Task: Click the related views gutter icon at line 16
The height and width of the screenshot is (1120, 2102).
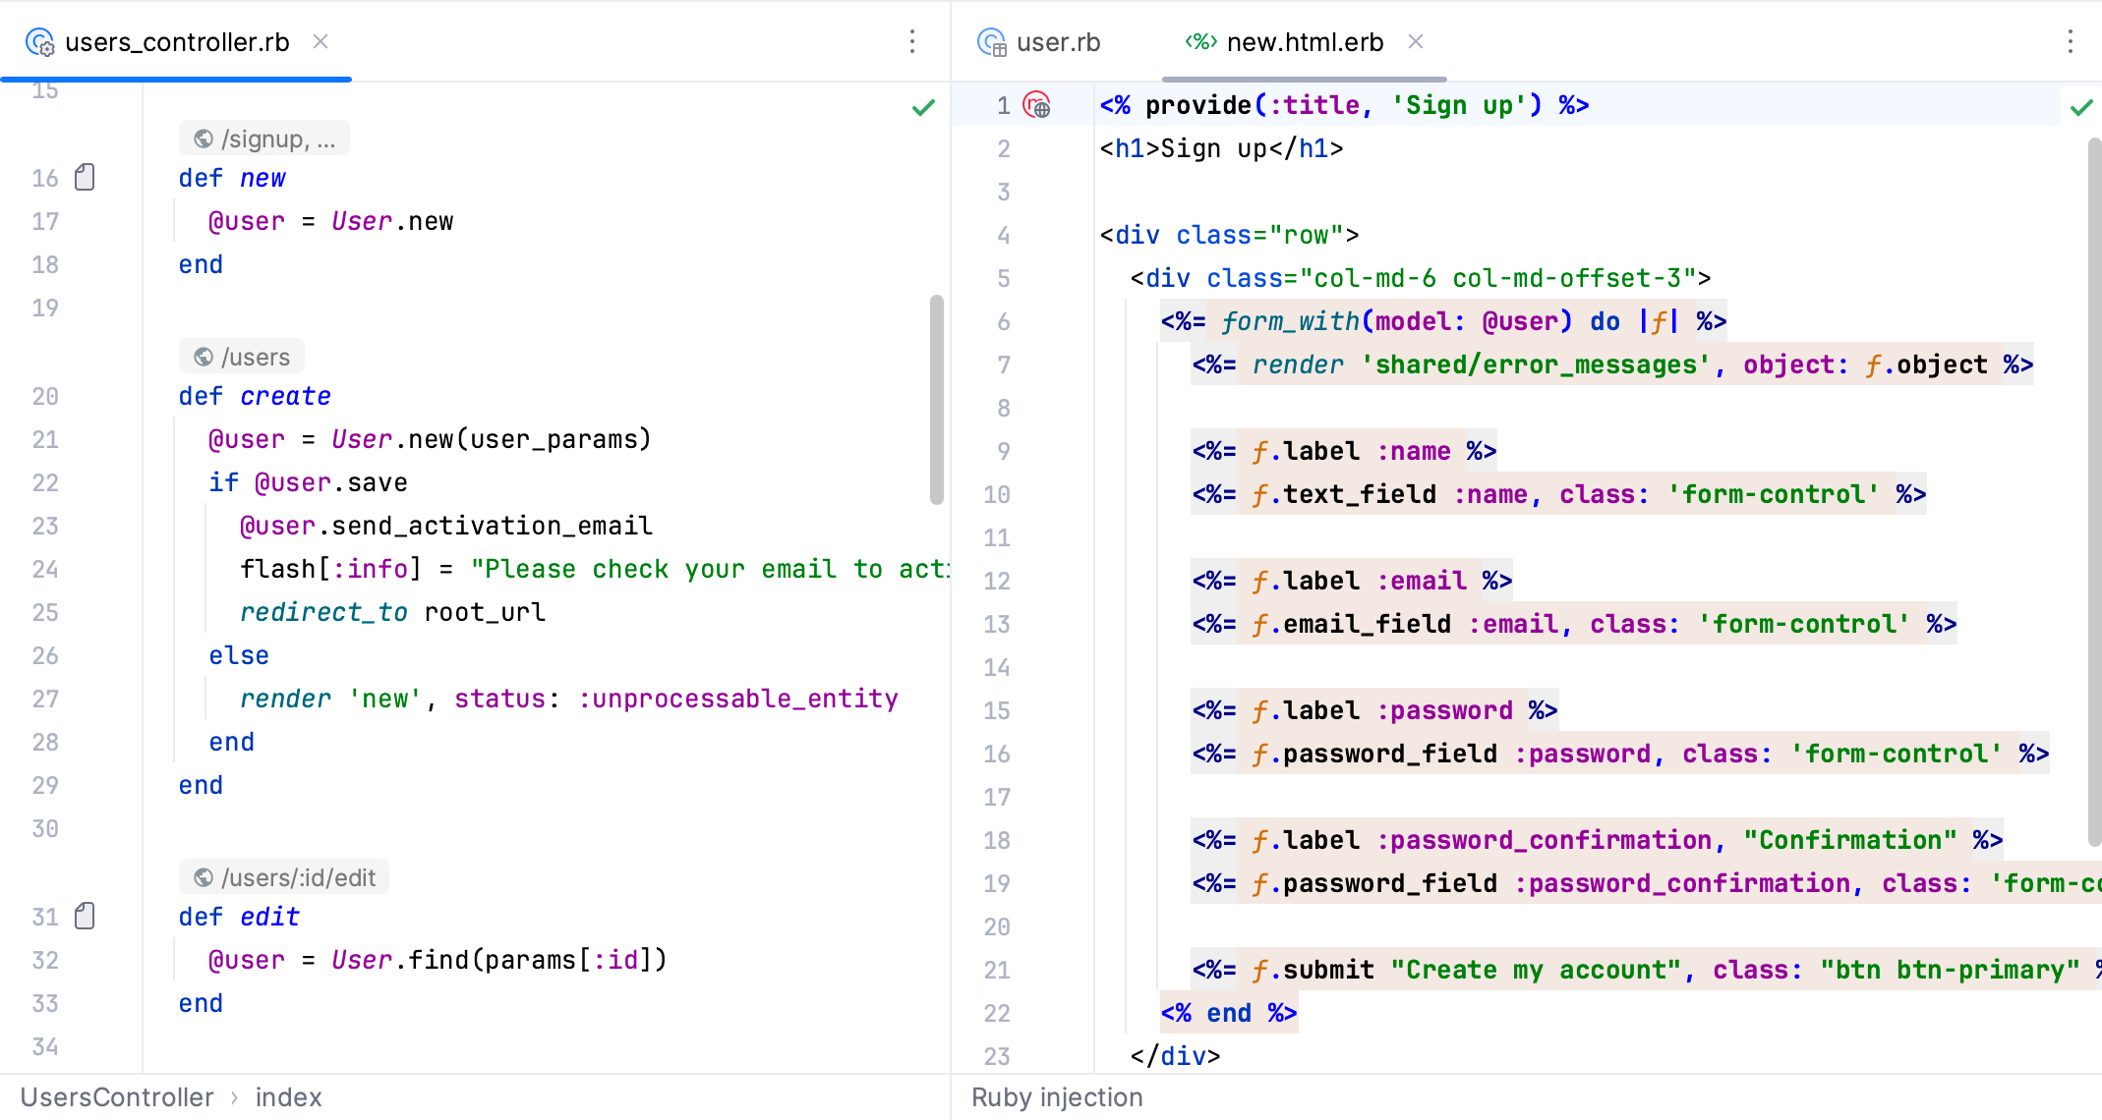Action: point(86,177)
